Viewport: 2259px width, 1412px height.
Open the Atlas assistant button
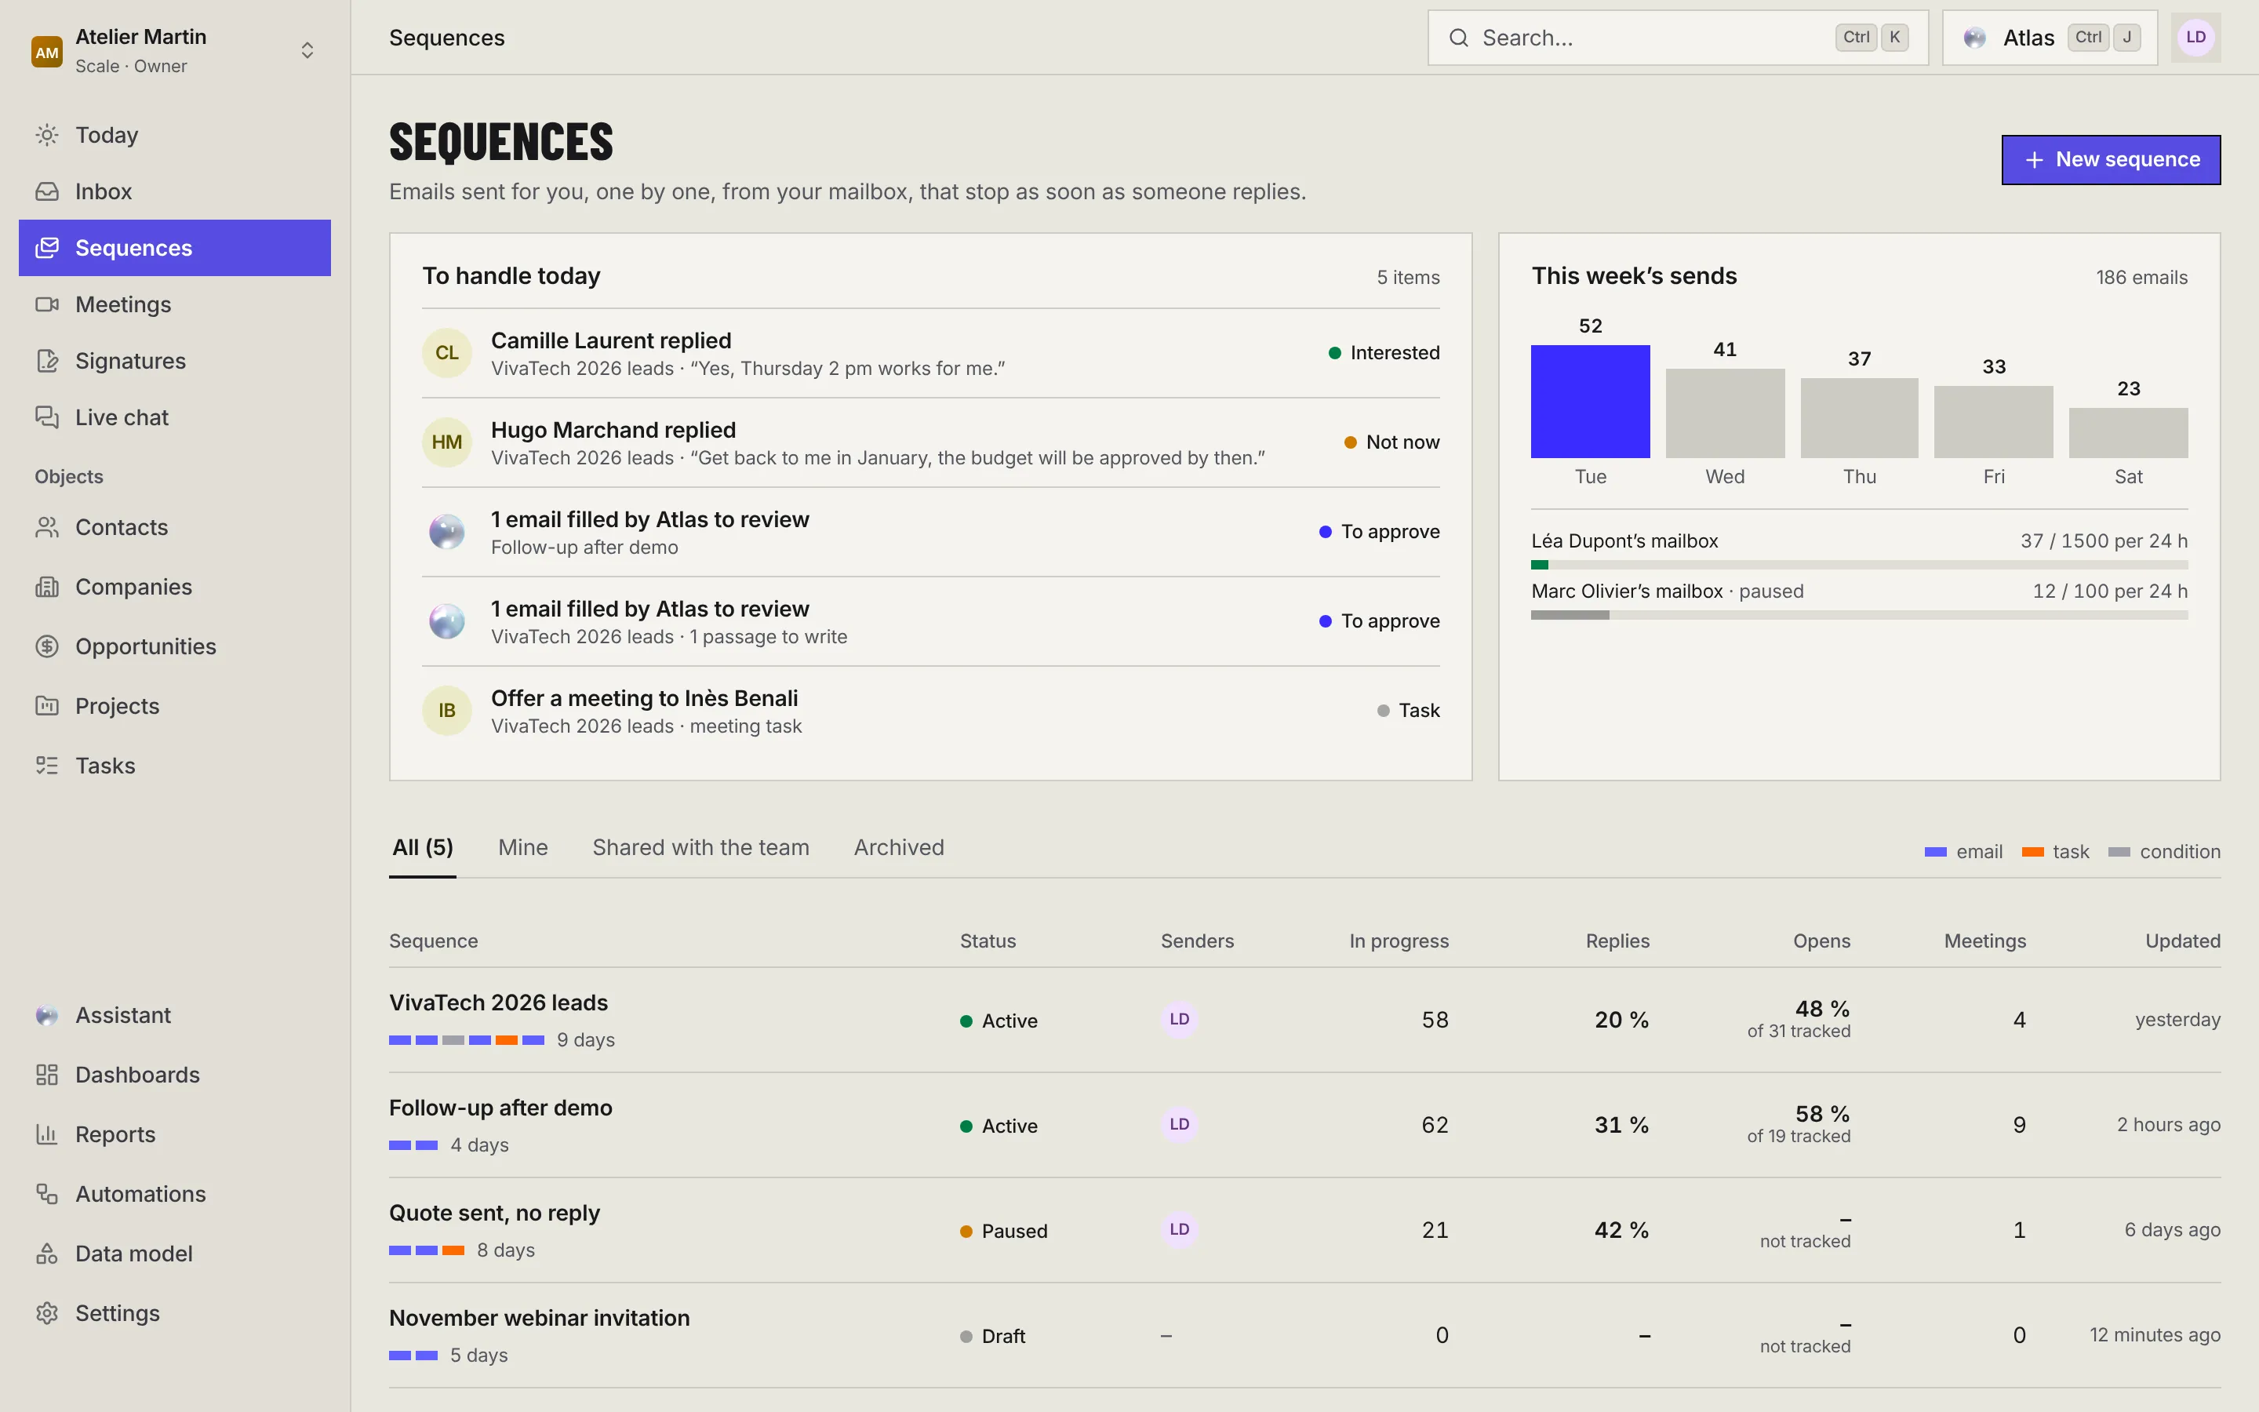[2050, 38]
